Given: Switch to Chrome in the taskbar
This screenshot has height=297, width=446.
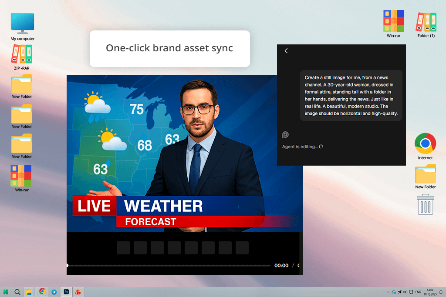Looking at the screenshot, I should pos(42,292).
